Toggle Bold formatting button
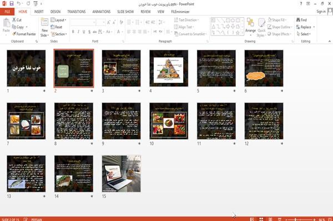The width and height of the screenshot is (333, 221). (73, 32)
